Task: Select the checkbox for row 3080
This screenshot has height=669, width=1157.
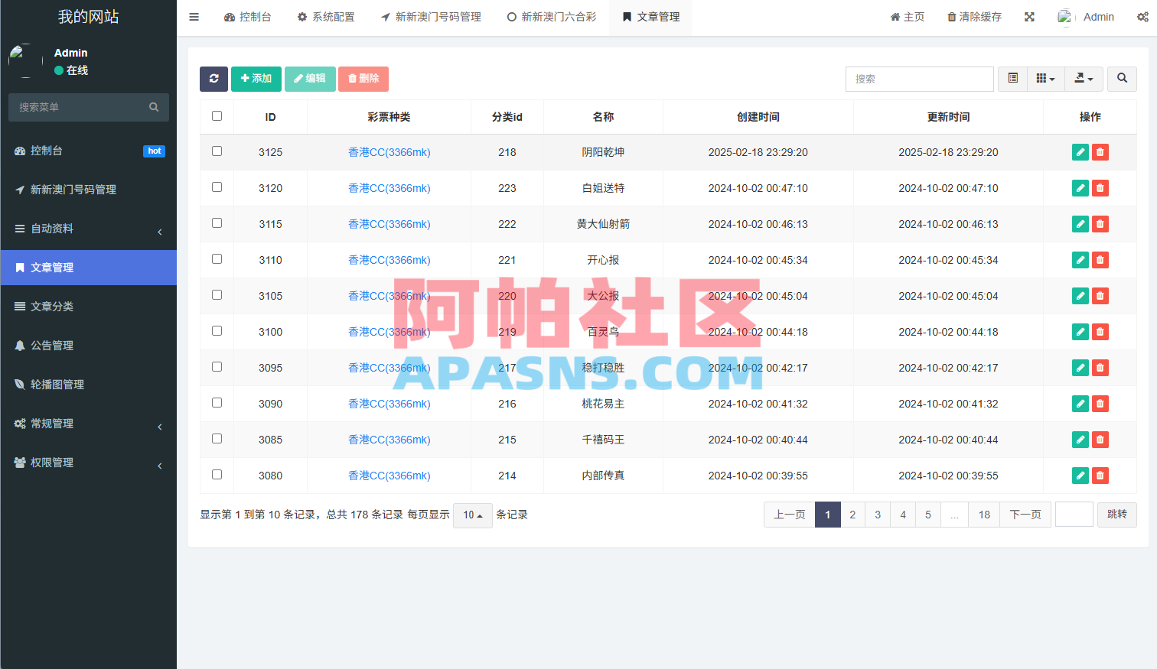Action: (217, 475)
